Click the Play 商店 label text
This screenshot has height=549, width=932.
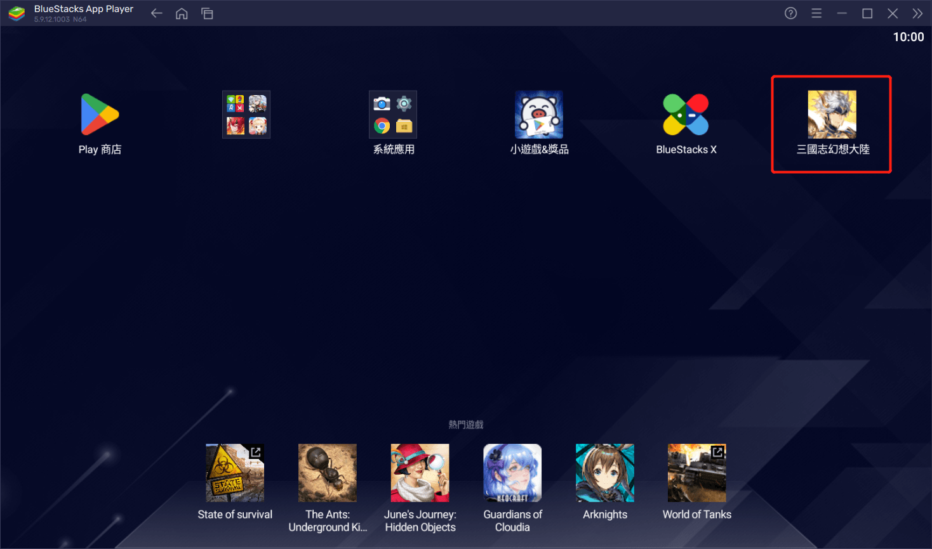tap(100, 150)
